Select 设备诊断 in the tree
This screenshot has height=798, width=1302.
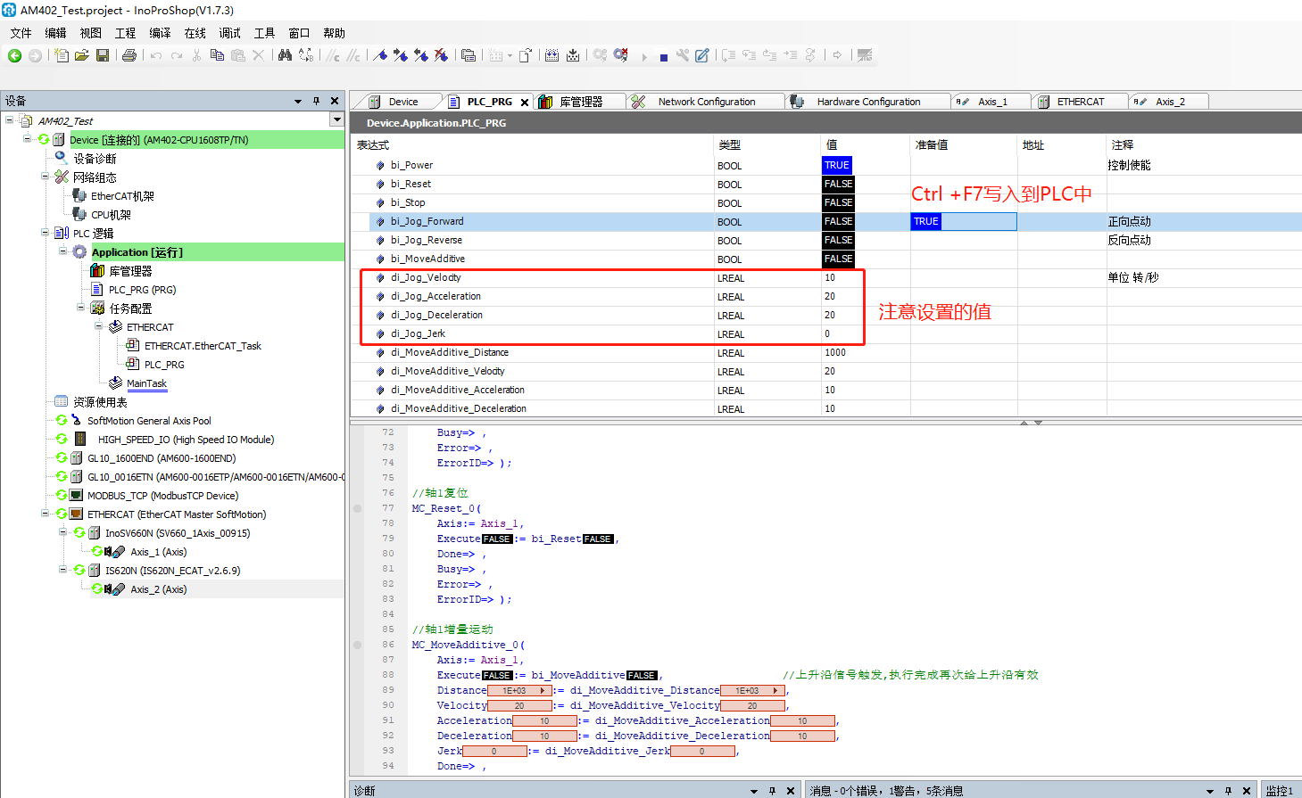tap(95, 159)
